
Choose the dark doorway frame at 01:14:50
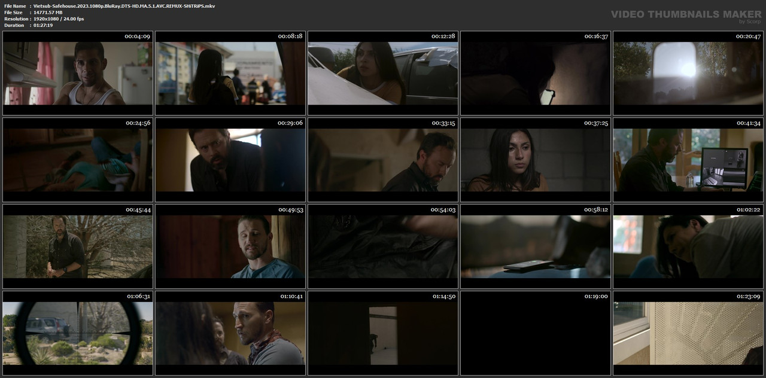click(383, 333)
